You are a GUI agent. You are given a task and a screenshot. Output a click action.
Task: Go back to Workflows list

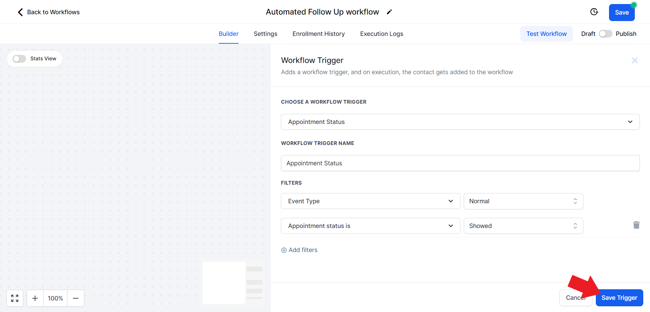[49, 12]
